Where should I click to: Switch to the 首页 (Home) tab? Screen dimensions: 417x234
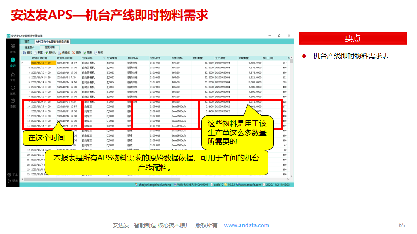(x=27, y=42)
